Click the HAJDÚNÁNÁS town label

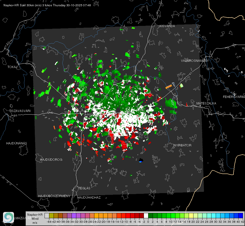tap(17, 143)
